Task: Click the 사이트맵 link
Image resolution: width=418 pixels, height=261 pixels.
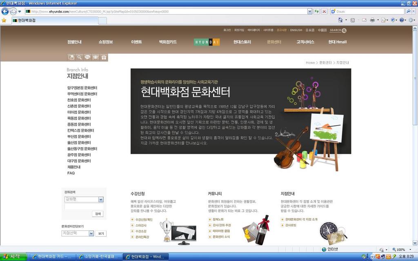Action: click(268, 30)
